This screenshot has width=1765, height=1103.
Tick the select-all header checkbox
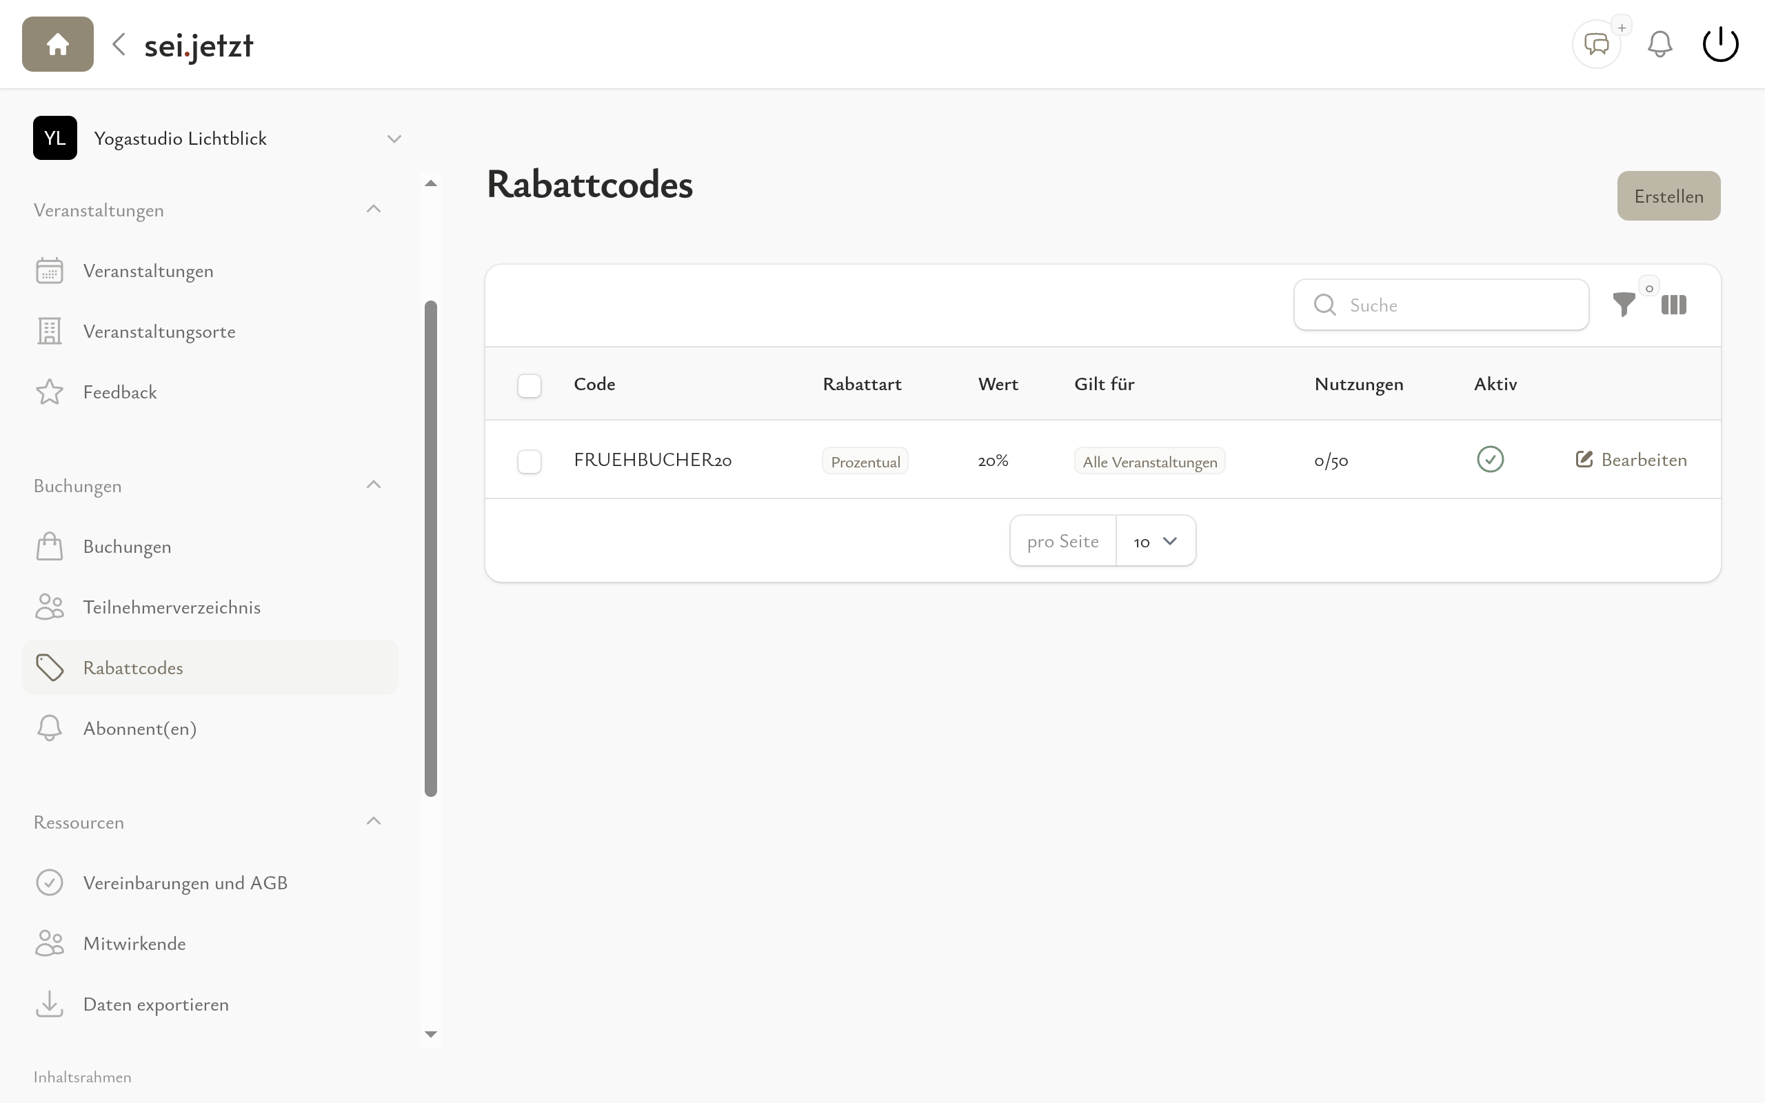point(529,385)
